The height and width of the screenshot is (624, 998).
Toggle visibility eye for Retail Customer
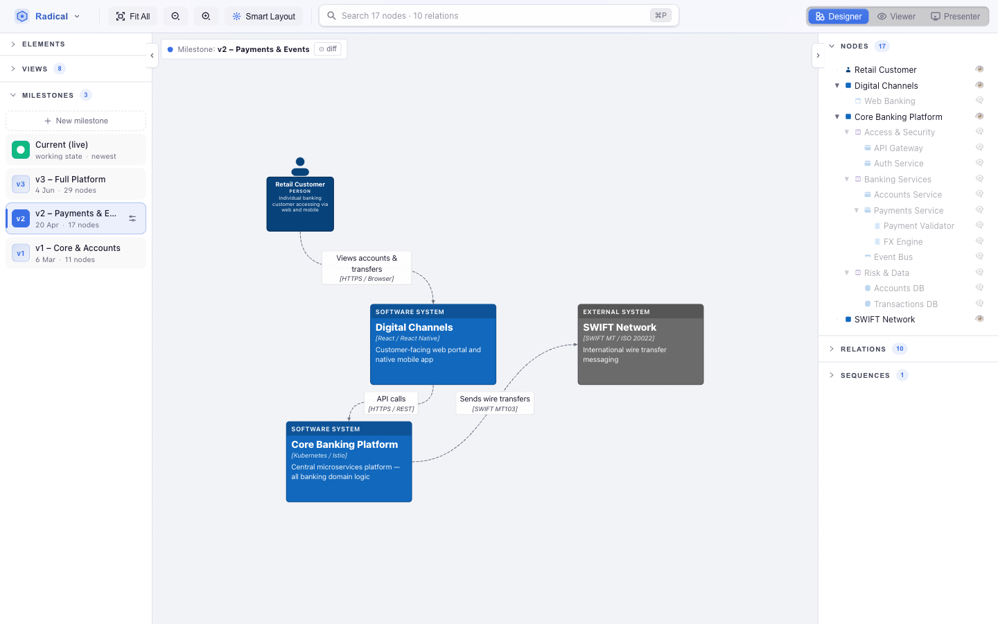coord(979,69)
